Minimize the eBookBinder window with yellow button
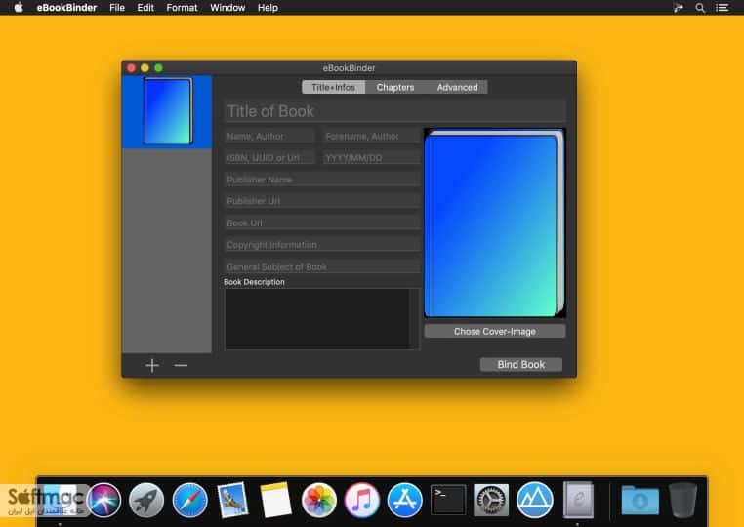744x527 pixels. pyautogui.click(x=145, y=68)
